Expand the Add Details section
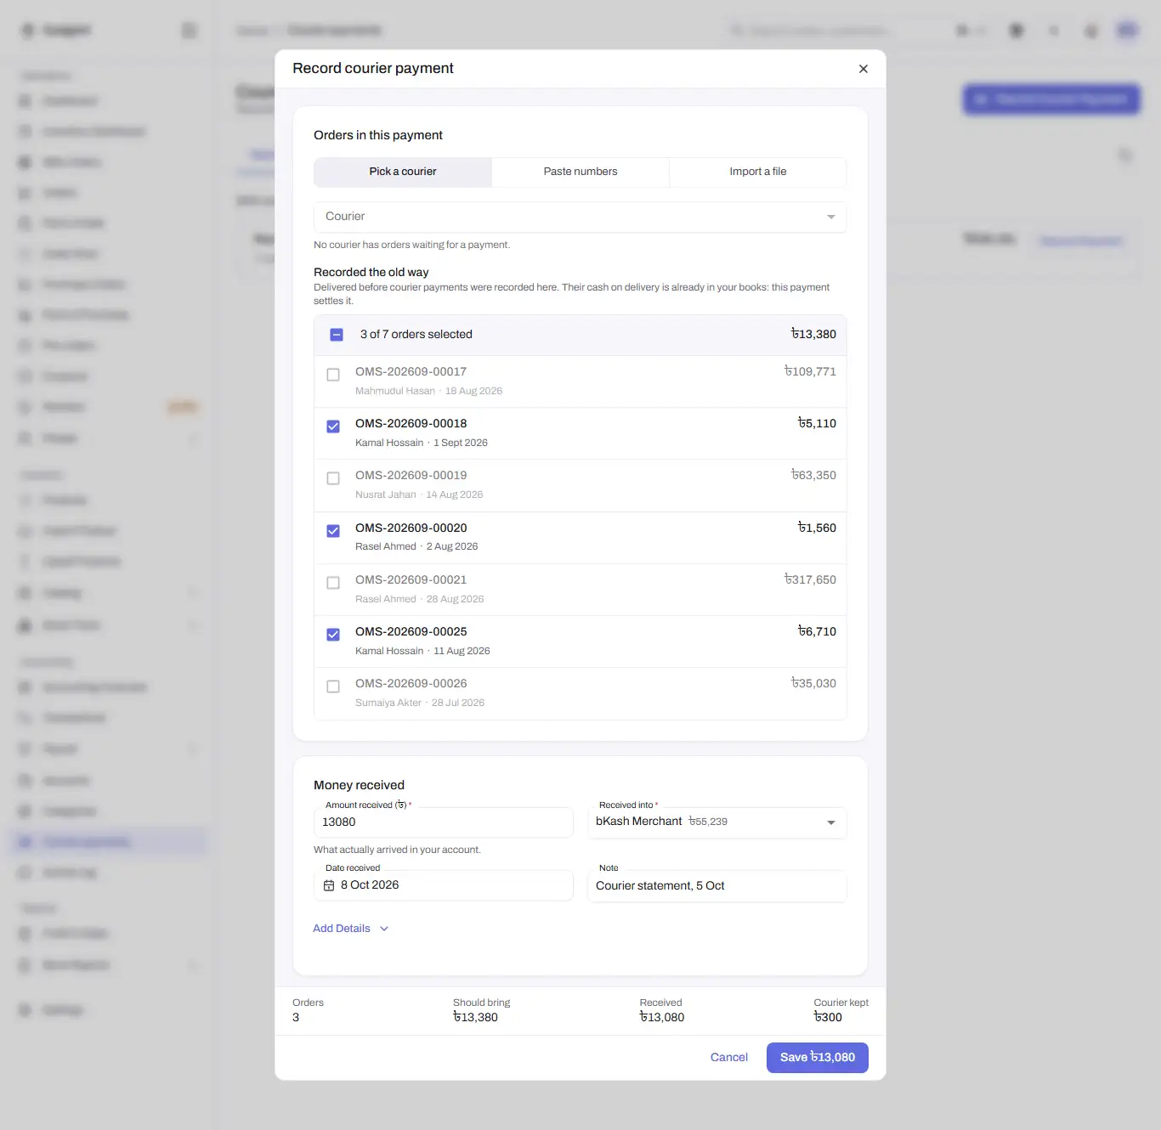This screenshot has height=1130, width=1161. pos(350,929)
